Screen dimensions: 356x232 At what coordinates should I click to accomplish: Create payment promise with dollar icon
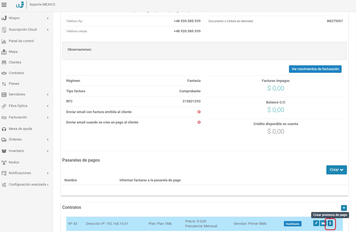point(330,223)
